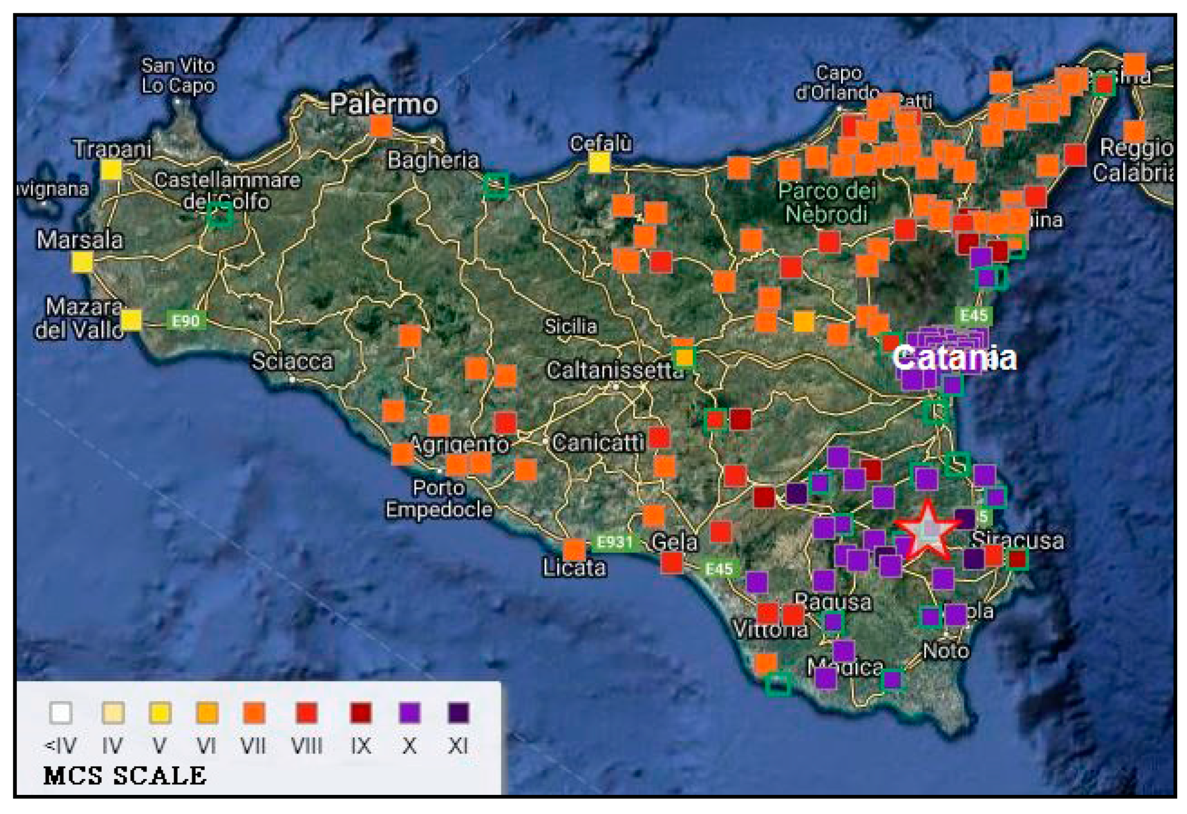
Task: Click the Caltanissetta map label
Action: click(614, 370)
